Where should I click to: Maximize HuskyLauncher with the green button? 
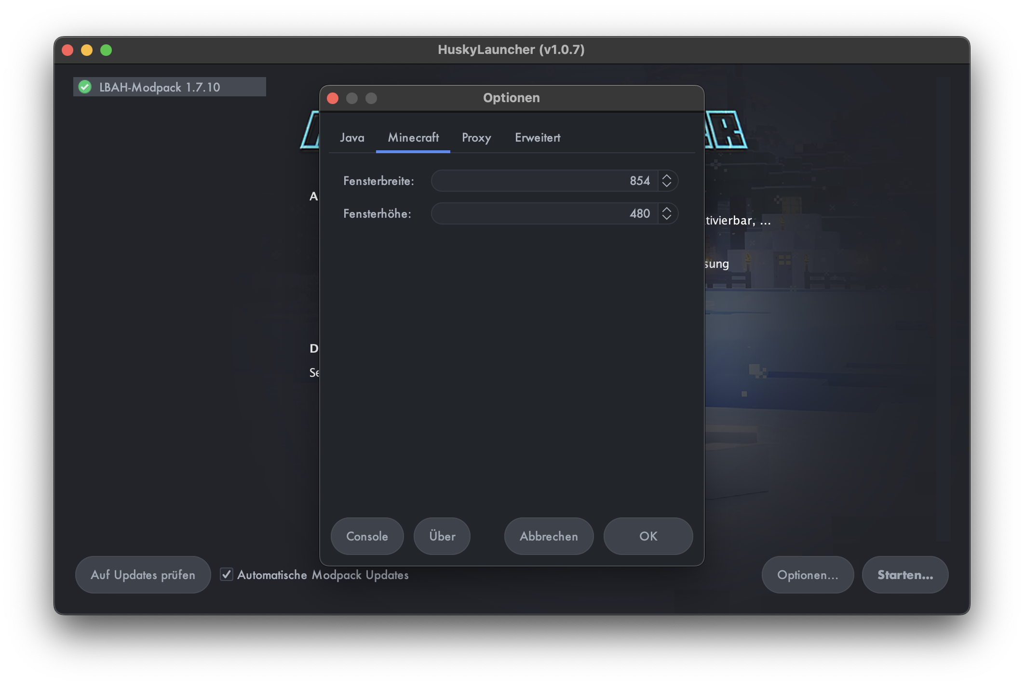(106, 50)
